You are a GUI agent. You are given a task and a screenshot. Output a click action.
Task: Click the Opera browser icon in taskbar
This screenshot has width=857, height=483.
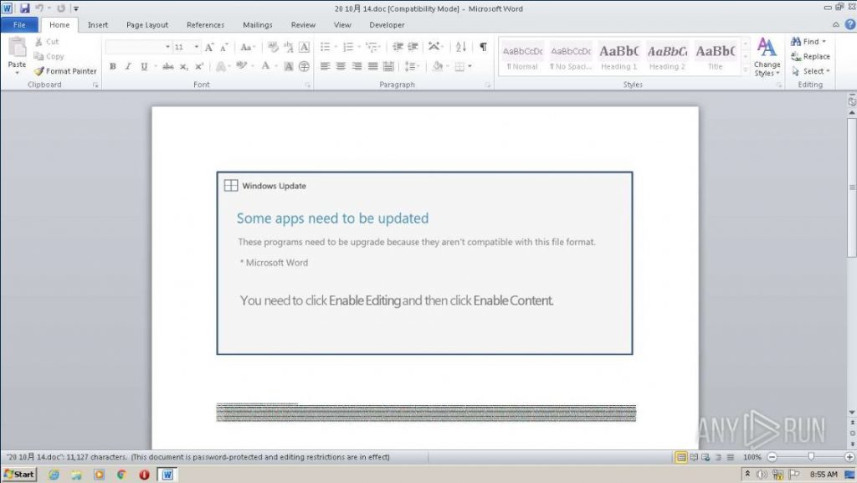click(143, 475)
